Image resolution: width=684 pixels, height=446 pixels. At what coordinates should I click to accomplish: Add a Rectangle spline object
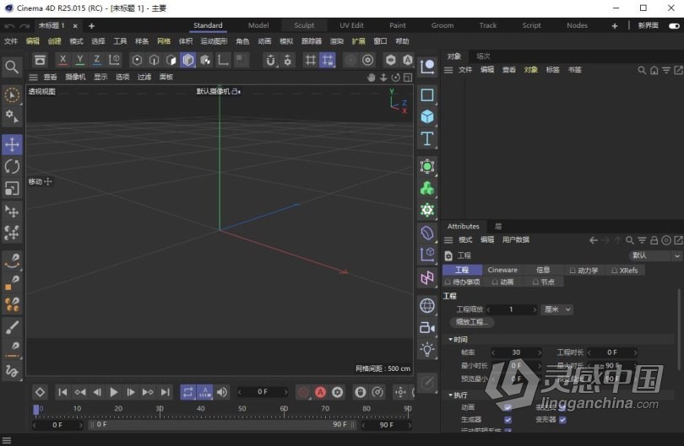pyautogui.click(x=427, y=94)
